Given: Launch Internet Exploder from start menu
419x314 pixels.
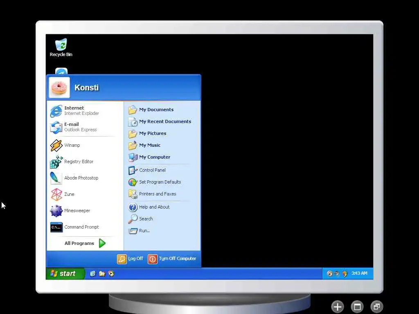Looking at the screenshot, I should (85, 110).
